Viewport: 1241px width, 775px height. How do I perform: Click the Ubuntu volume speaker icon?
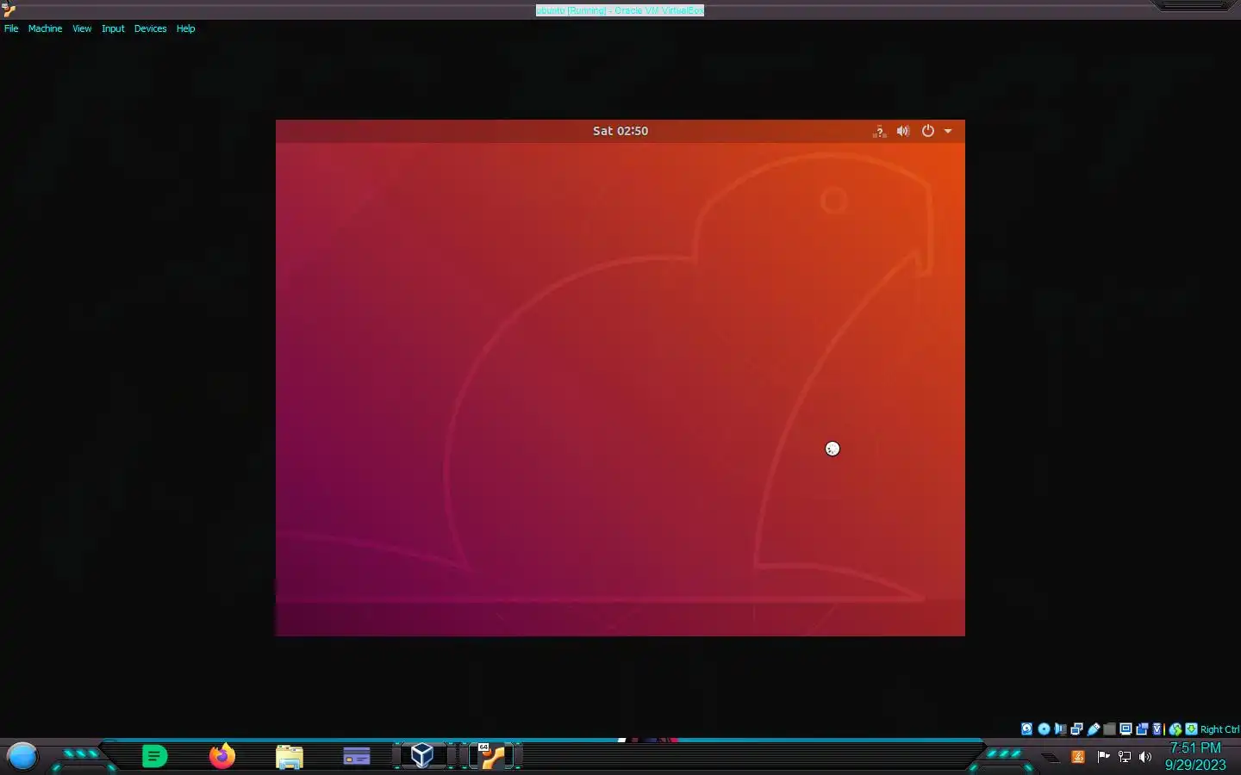[x=902, y=131]
